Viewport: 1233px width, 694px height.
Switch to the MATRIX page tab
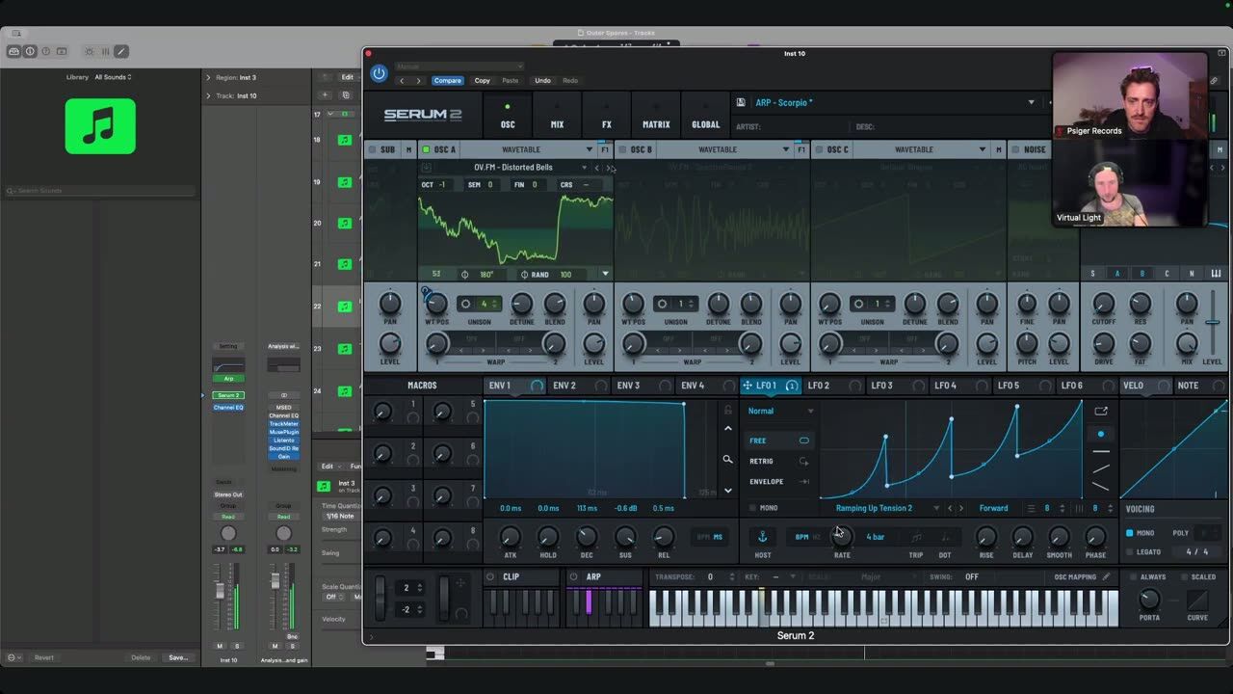(656, 116)
